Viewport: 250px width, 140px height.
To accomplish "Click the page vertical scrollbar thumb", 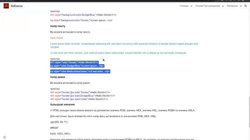I will (249, 112).
